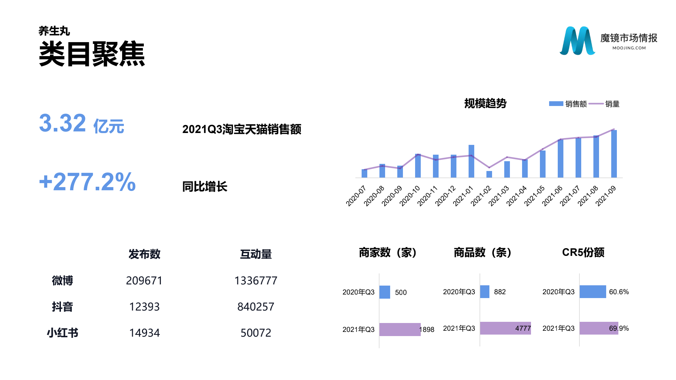The height and width of the screenshot is (380, 676).
Task: Click the 小红书 row label
Action: point(62,333)
